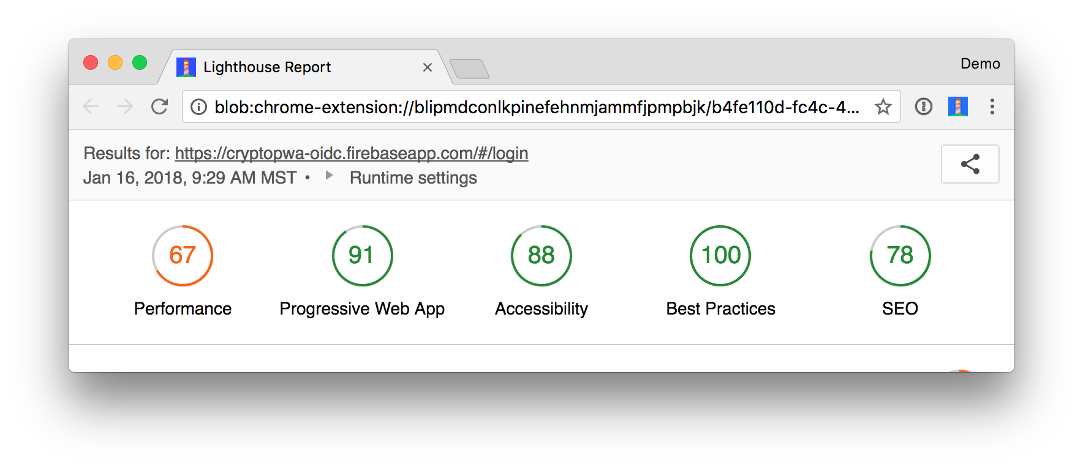The height and width of the screenshot is (470, 1083).
Task: Bookmark page with the star icon
Action: click(x=883, y=107)
